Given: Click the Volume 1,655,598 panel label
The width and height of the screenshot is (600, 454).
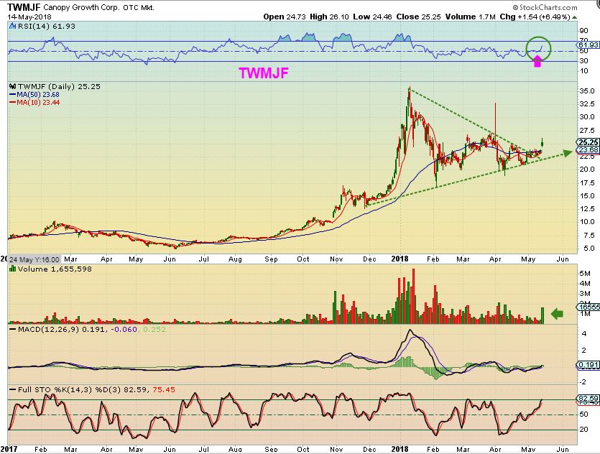Looking at the screenshot, I should pos(55,269).
